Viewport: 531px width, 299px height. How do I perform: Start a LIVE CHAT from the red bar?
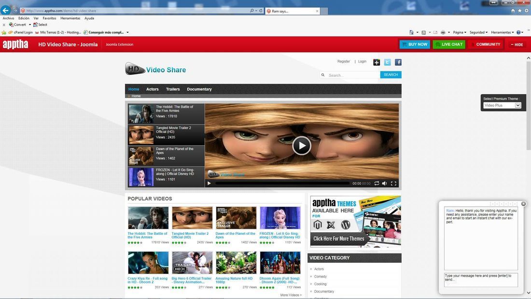449,44
